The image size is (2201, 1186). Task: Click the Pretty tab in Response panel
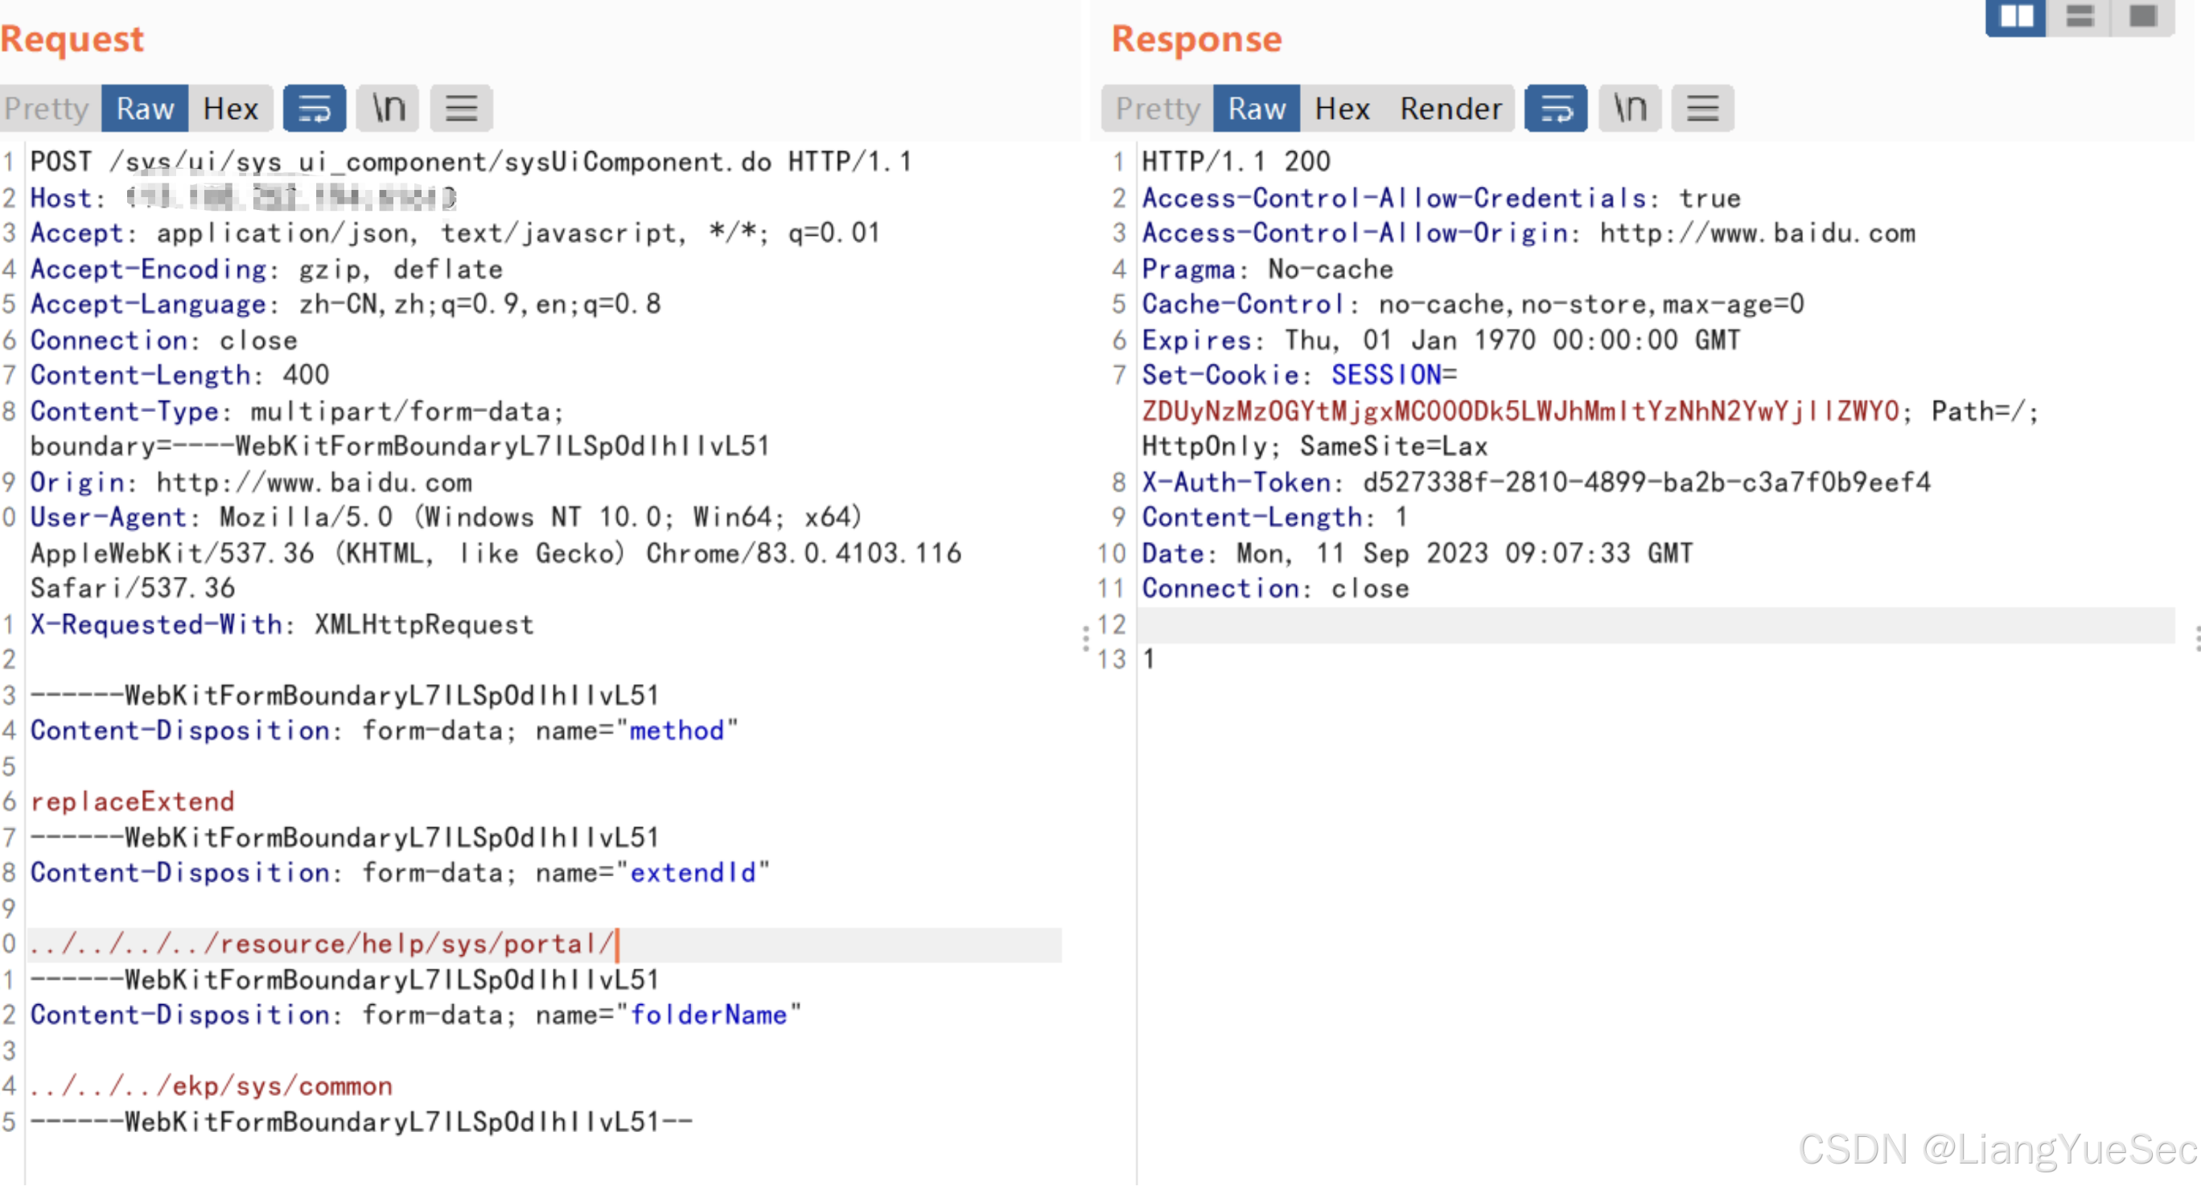[x=1158, y=109]
